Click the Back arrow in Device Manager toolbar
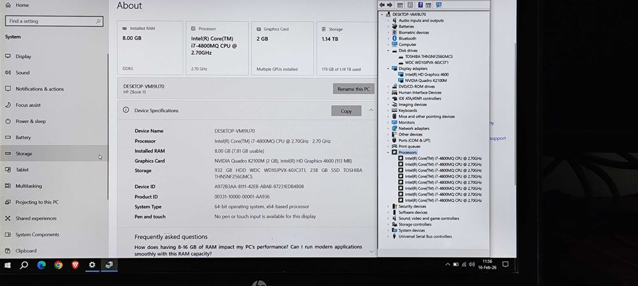Viewport: 638px width, 286px height. (382, 5)
